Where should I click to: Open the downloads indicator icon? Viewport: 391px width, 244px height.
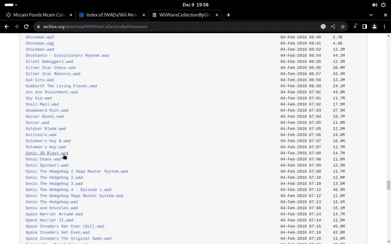click(x=355, y=27)
